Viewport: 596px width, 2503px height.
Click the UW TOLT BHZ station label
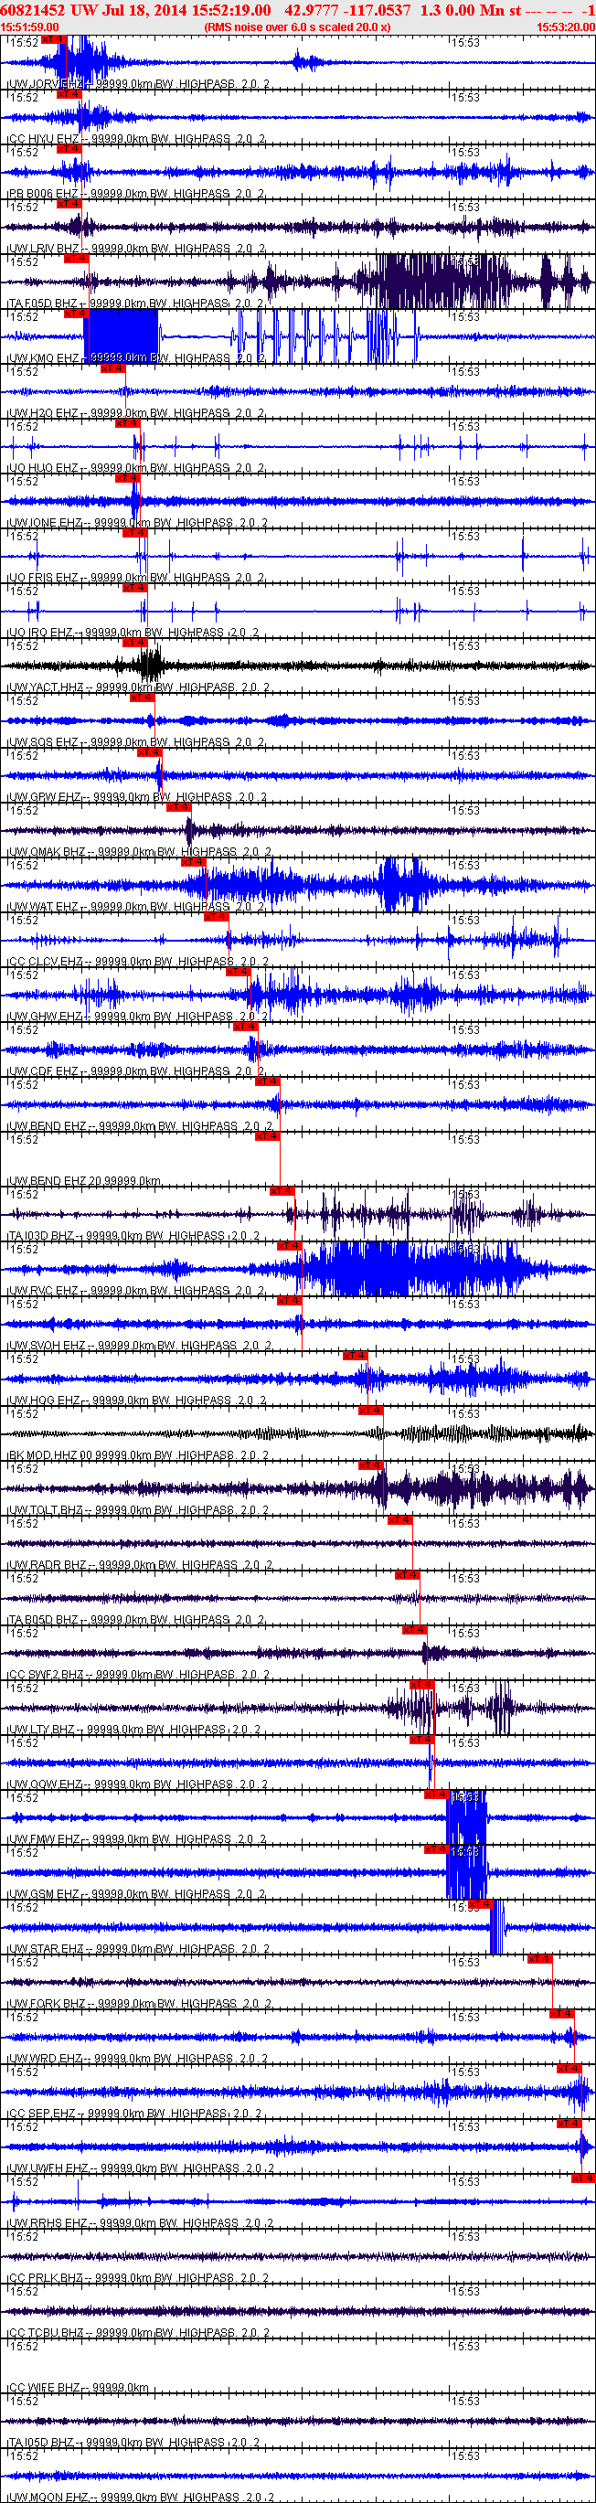click(136, 1512)
